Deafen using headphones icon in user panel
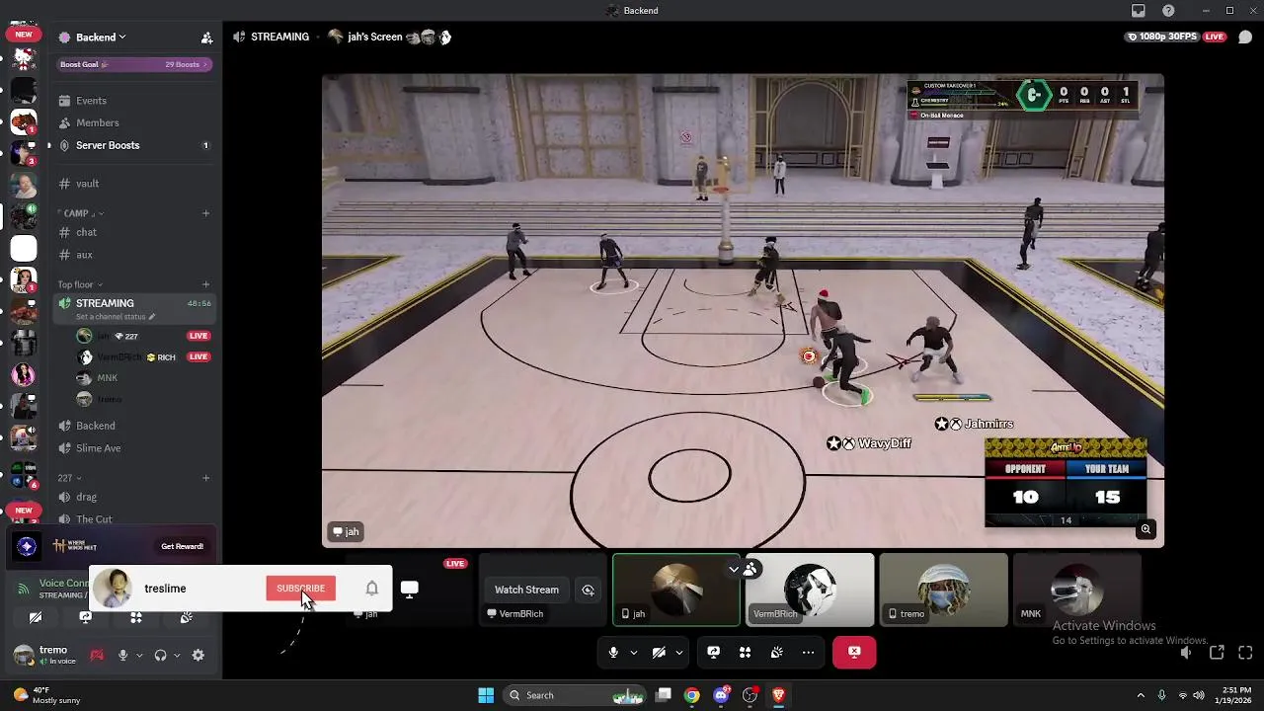 pos(160,655)
